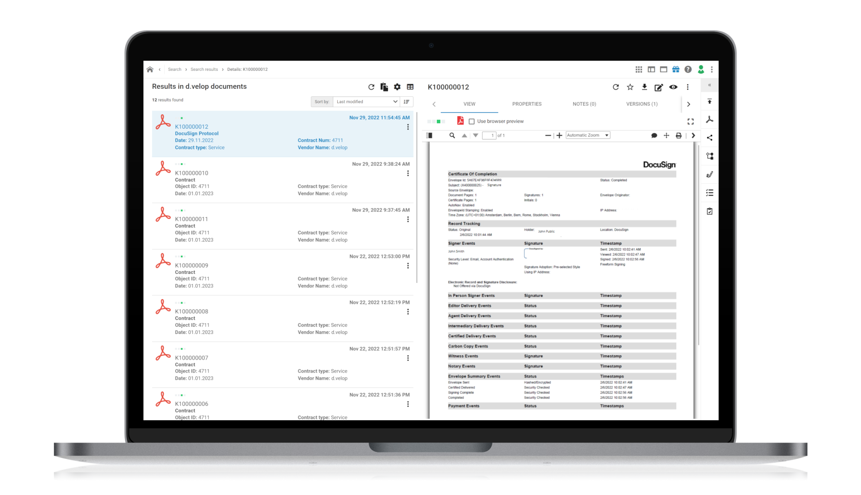Viewport: 861px width, 495px height.
Task: Open the task list icon in the sidebar
Action: click(710, 192)
